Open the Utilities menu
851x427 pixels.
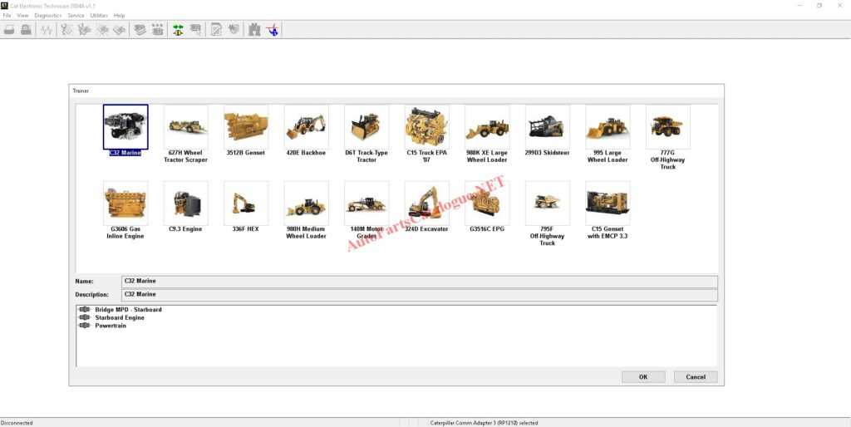(98, 16)
